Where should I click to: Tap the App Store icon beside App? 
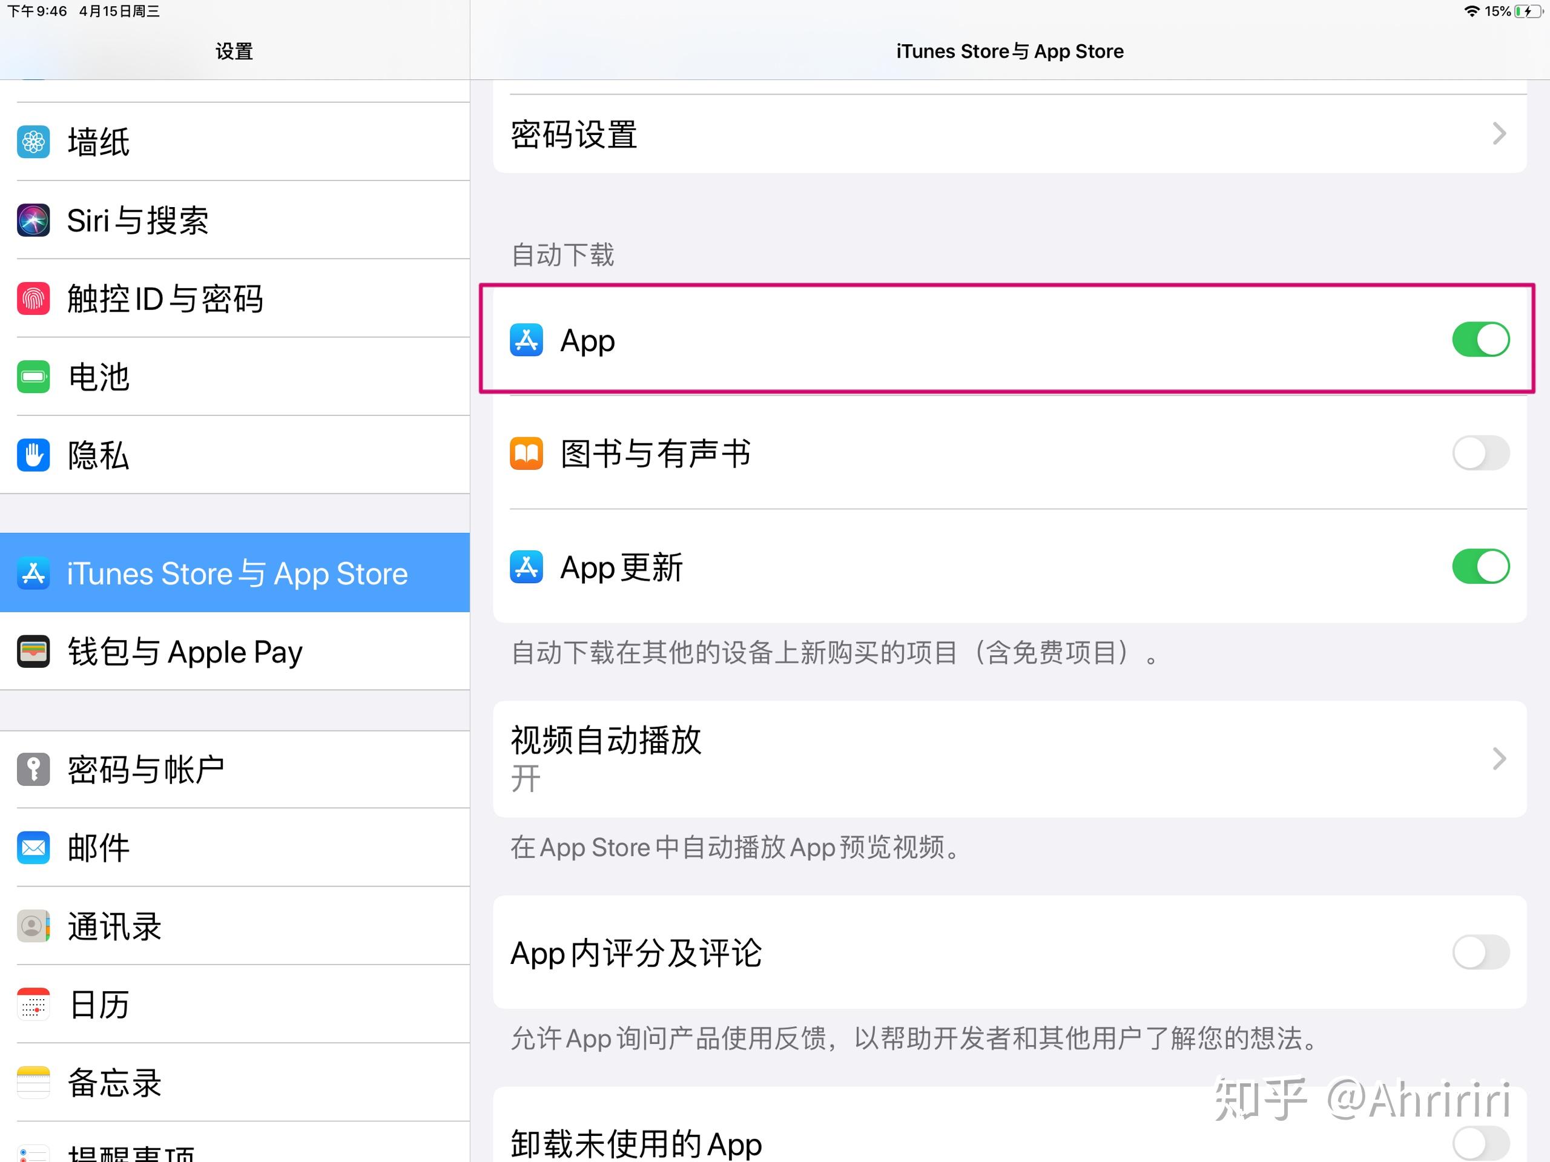pos(526,340)
